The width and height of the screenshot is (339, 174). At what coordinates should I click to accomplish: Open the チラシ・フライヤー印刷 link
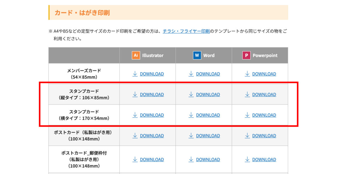186,31
